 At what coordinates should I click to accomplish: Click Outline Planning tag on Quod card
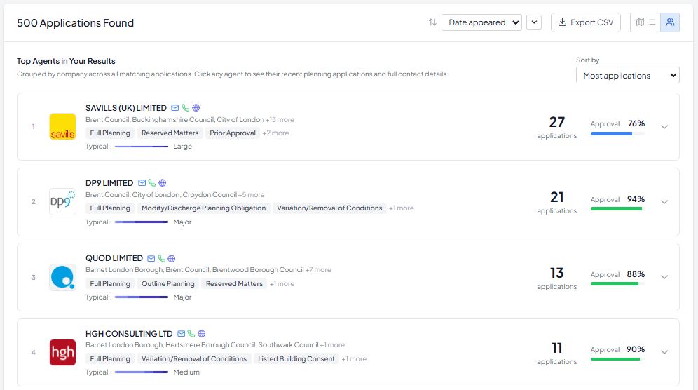pyautogui.click(x=167, y=283)
